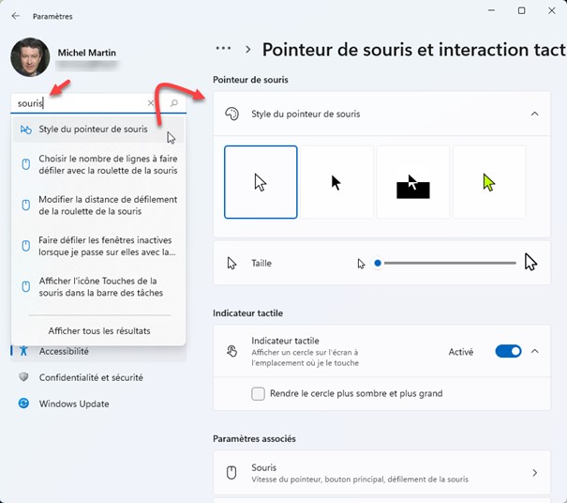Screen dimensions: 567x503
Task: Click the 'Pointeur de souris' section heading
Action: point(250,80)
